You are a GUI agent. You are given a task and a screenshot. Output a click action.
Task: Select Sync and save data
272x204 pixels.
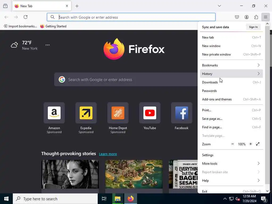215,27
